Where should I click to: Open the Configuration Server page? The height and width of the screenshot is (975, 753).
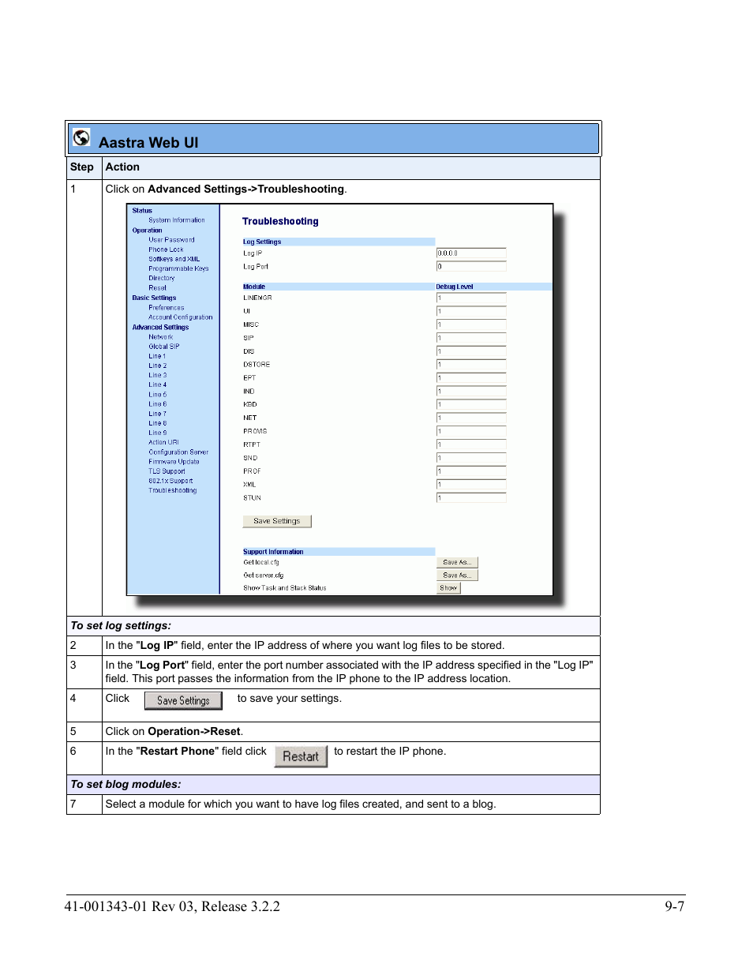coord(178,452)
